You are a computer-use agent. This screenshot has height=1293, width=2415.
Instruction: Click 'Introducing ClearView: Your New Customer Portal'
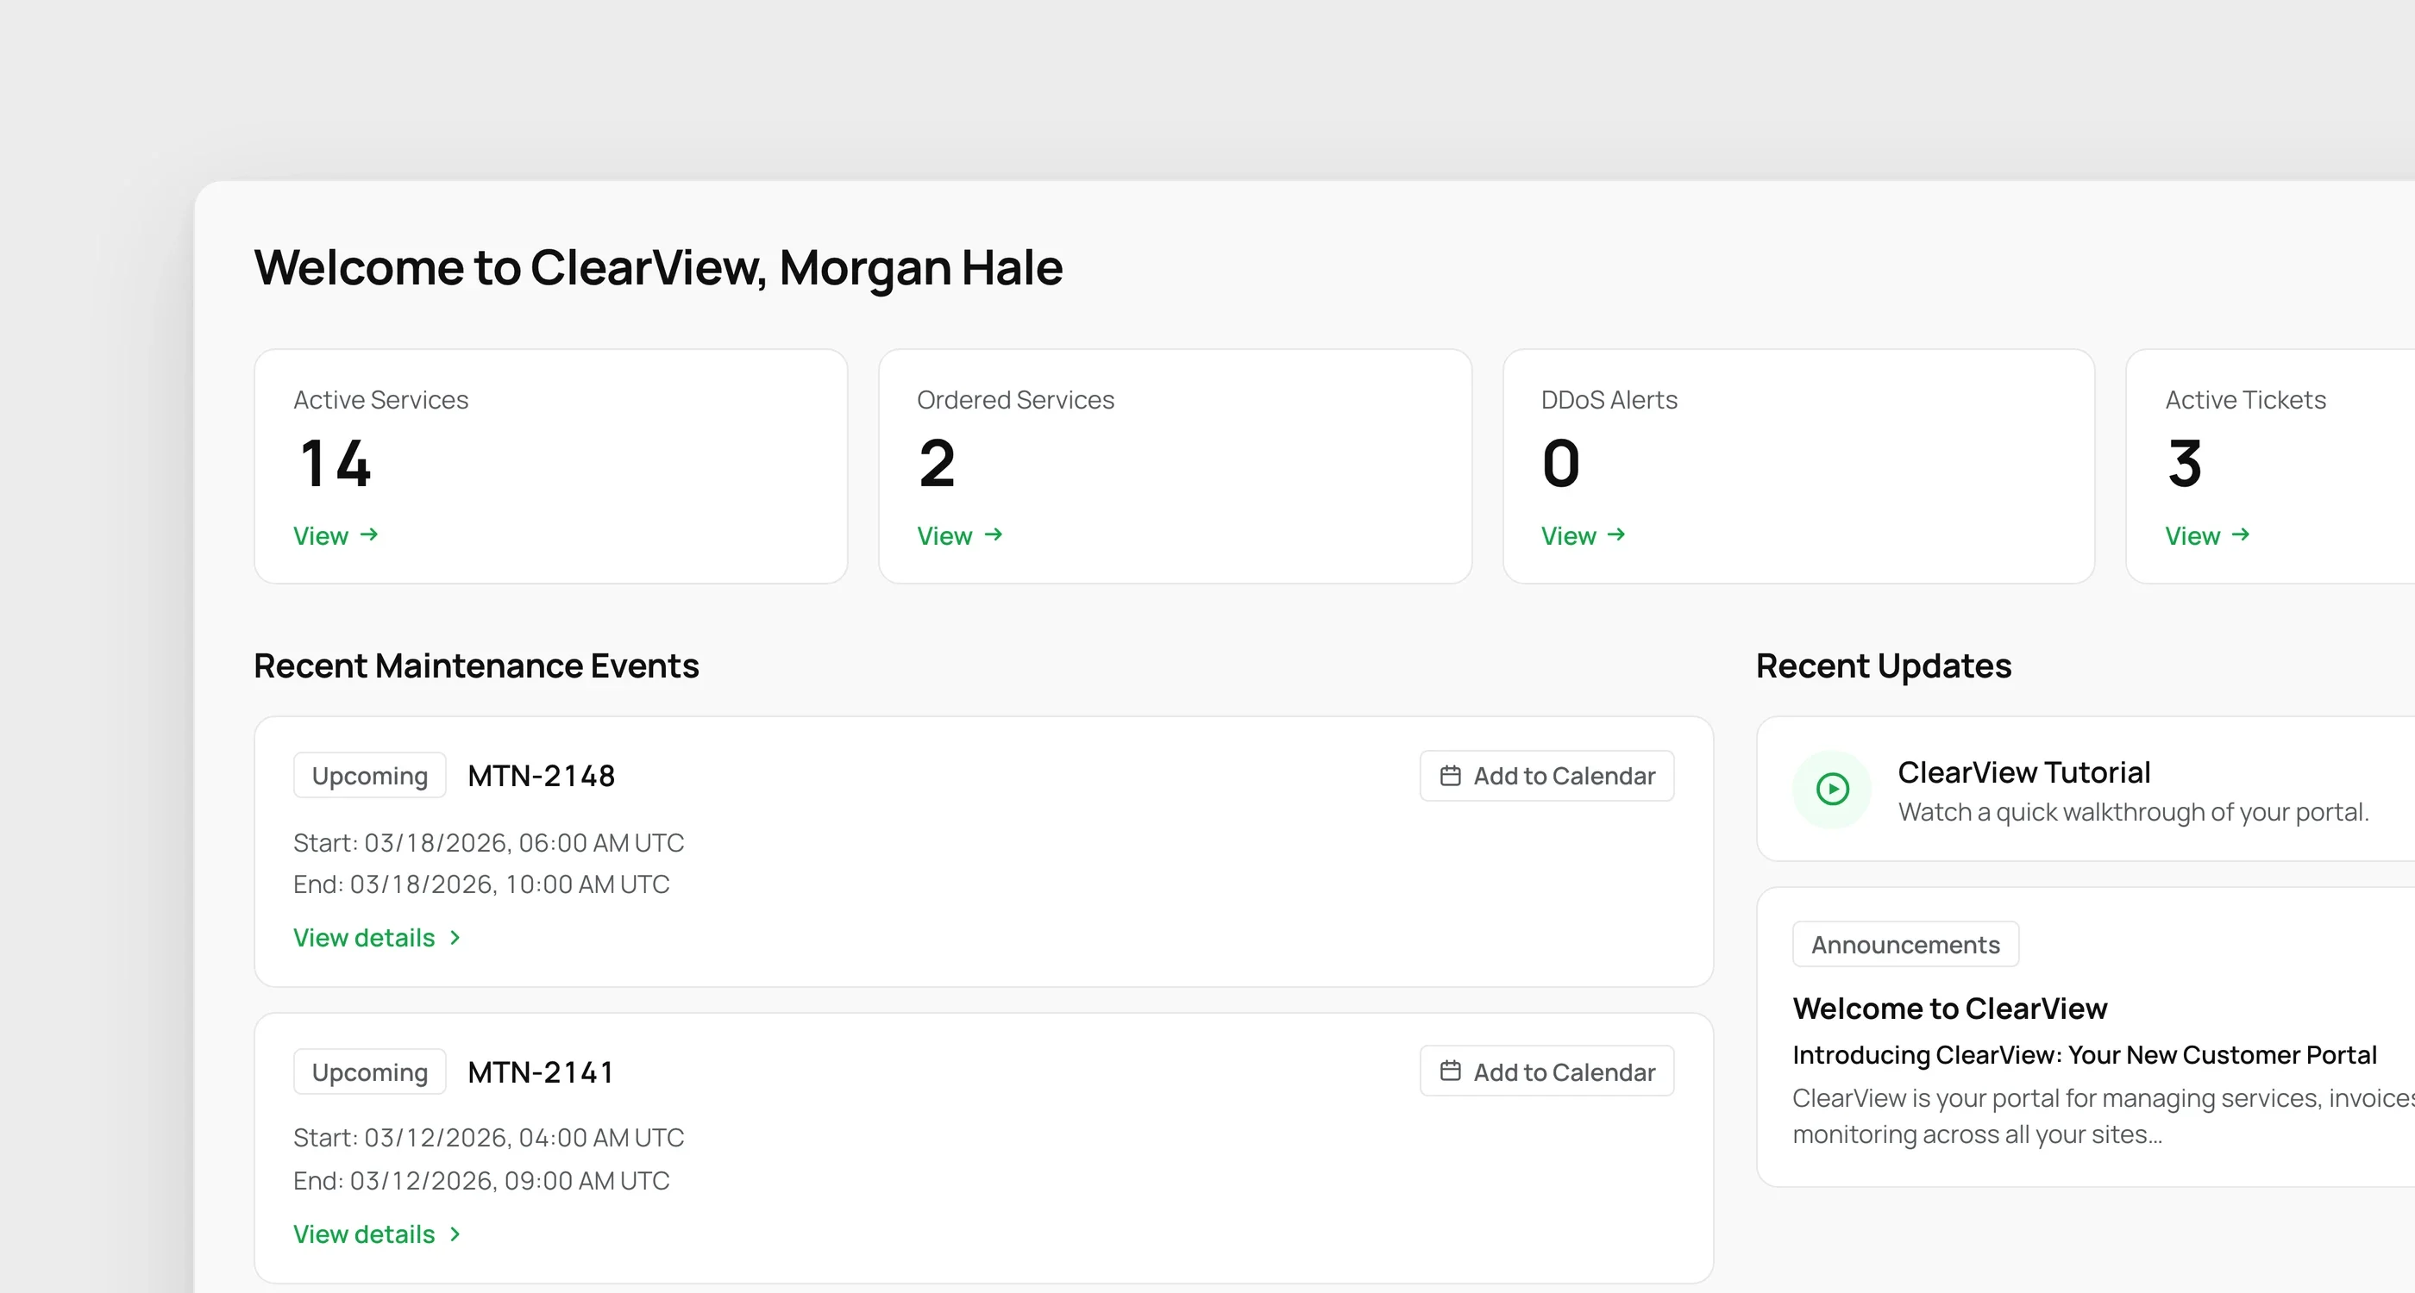coord(2084,1055)
